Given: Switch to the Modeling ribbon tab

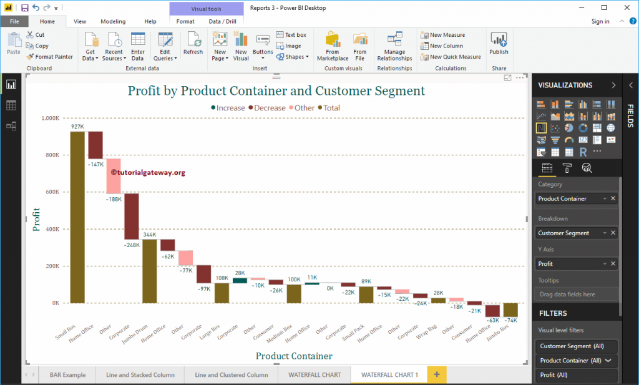Looking at the screenshot, I should click(112, 21).
